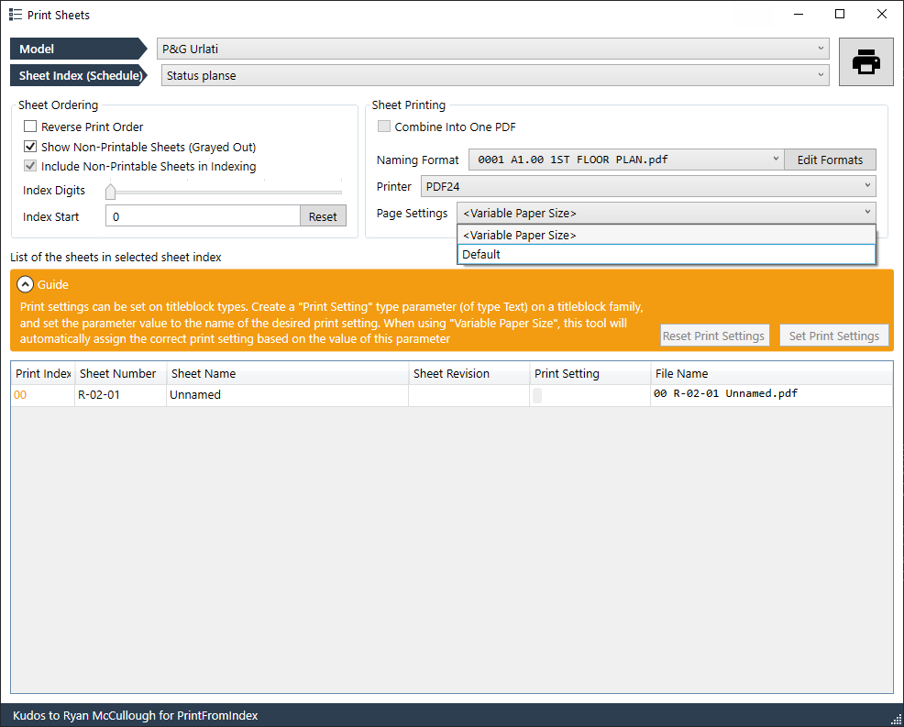Open the Printer dropdown showing PDF24
The height and width of the screenshot is (727, 904).
[x=648, y=186]
